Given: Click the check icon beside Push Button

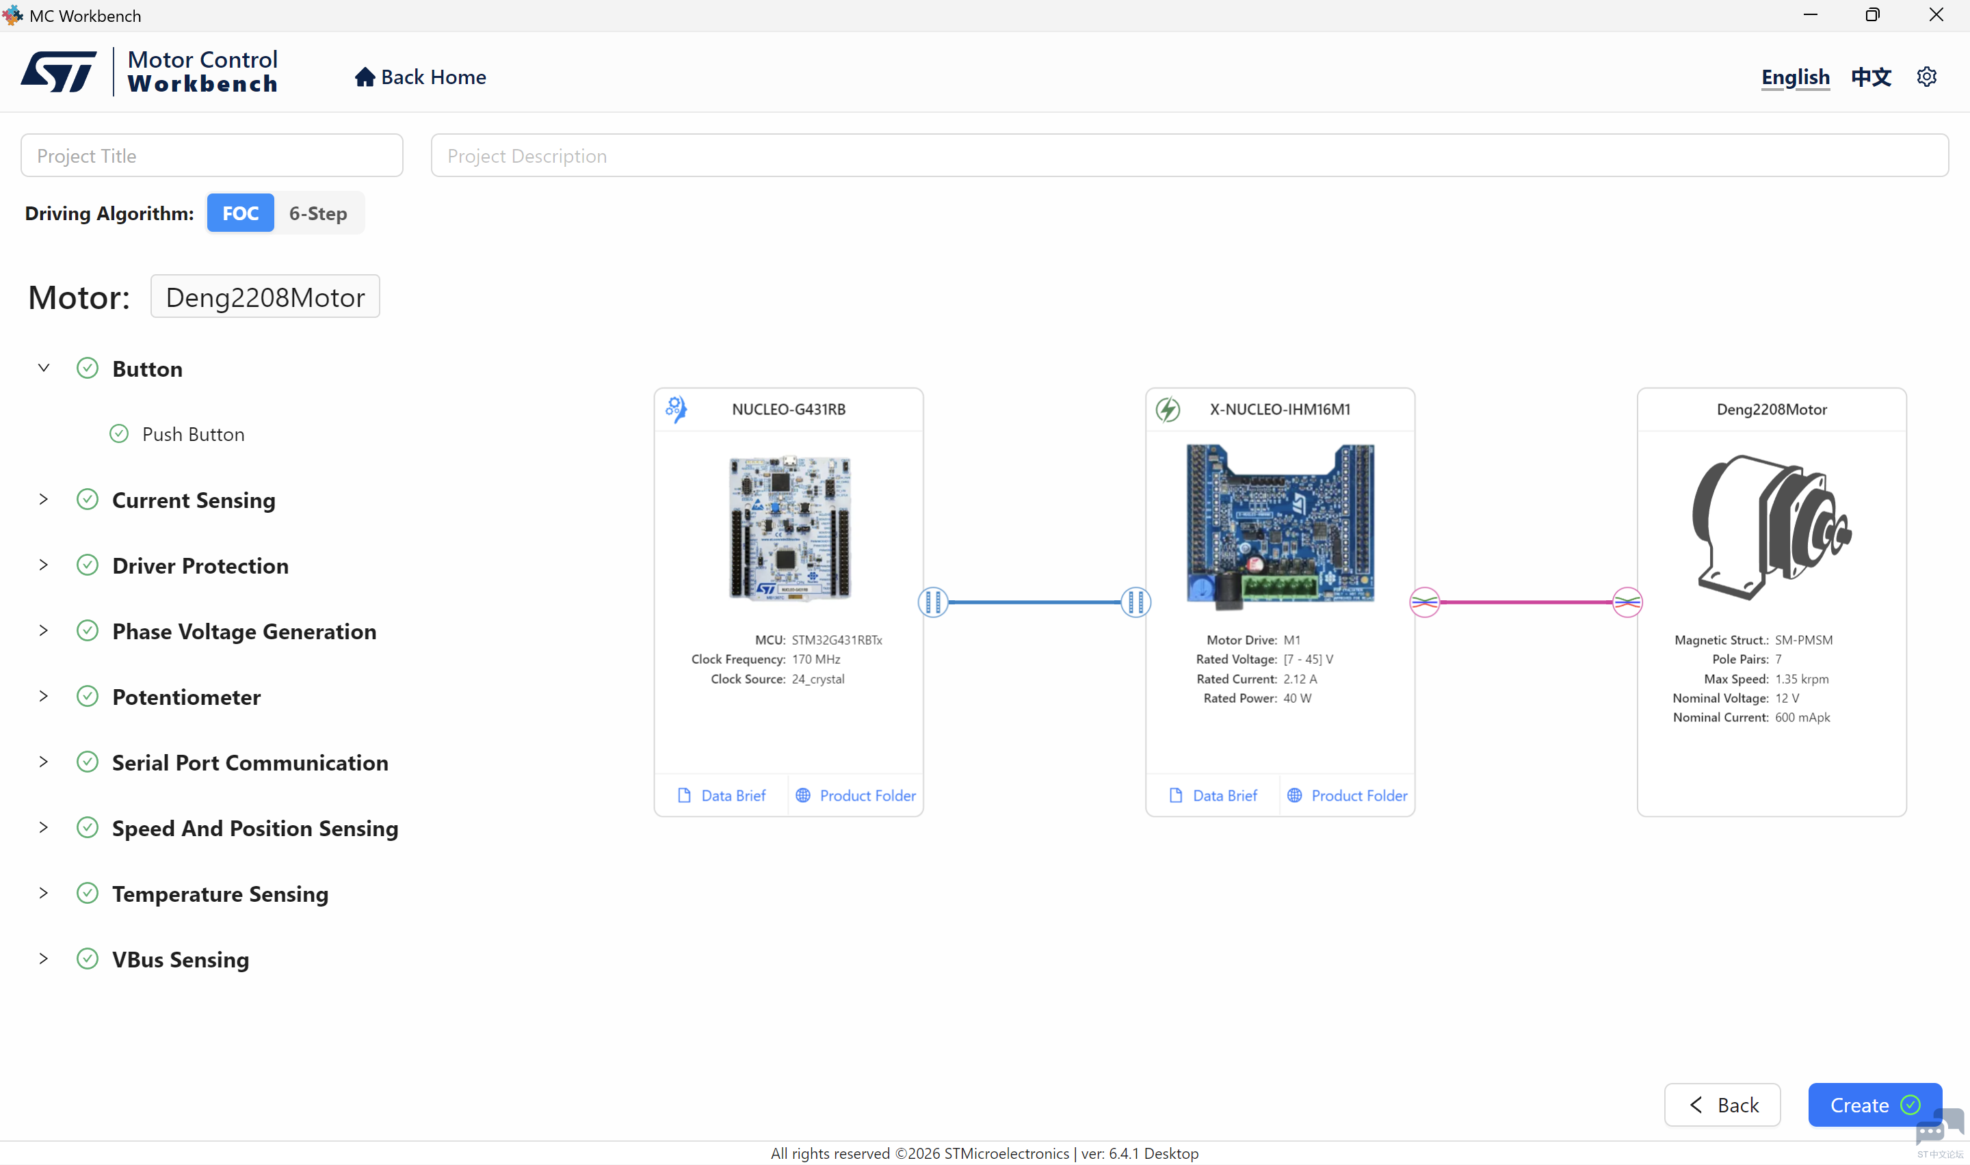Looking at the screenshot, I should pos(118,433).
